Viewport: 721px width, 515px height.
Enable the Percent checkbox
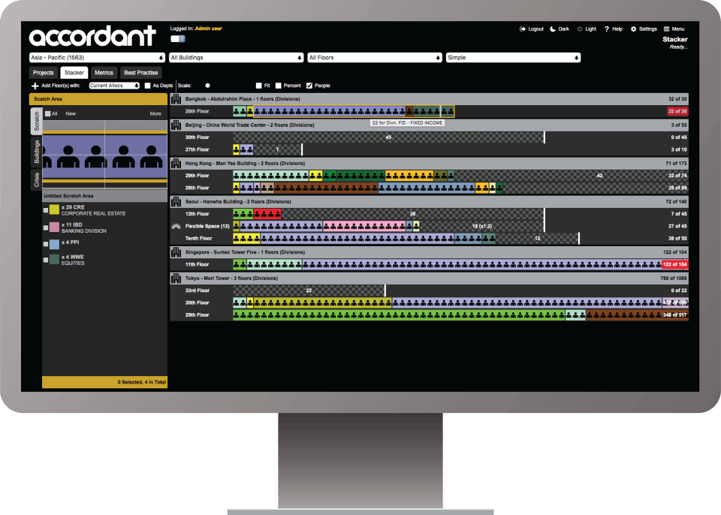point(278,86)
